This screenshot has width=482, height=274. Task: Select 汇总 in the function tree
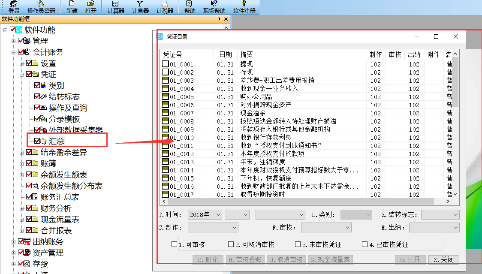coord(56,141)
